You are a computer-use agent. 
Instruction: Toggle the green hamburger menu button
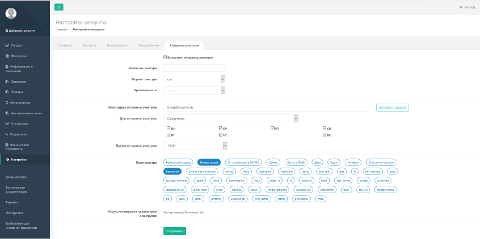pyautogui.click(x=59, y=7)
